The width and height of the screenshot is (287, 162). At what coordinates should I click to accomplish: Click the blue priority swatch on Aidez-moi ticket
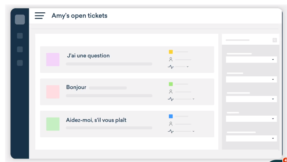pos(171,116)
